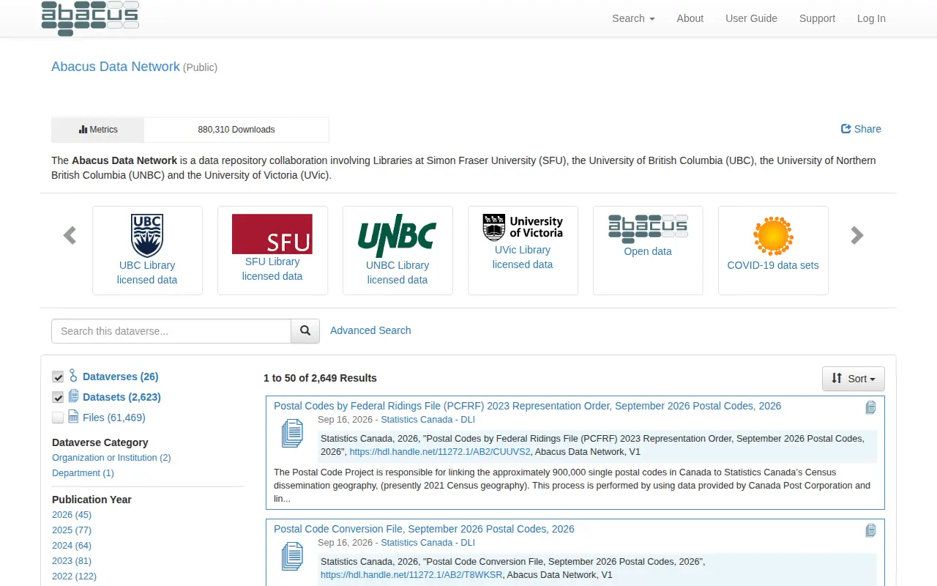Filter by publication year 2024
The height and width of the screenshot is (586, 937).
72,546
